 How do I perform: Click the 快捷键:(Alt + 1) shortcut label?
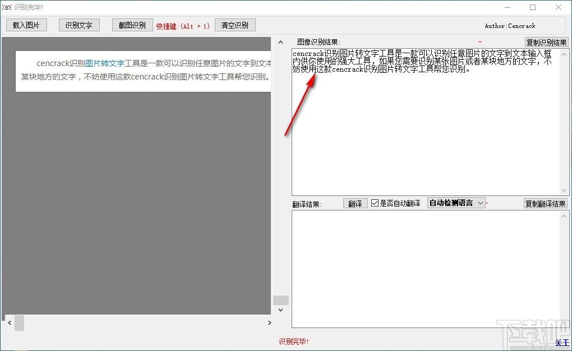183,26
